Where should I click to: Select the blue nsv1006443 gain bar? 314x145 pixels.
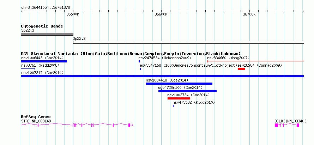point(44,61)
